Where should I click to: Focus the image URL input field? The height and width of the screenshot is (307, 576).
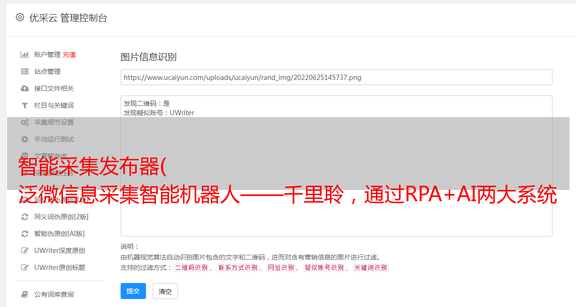336,77
